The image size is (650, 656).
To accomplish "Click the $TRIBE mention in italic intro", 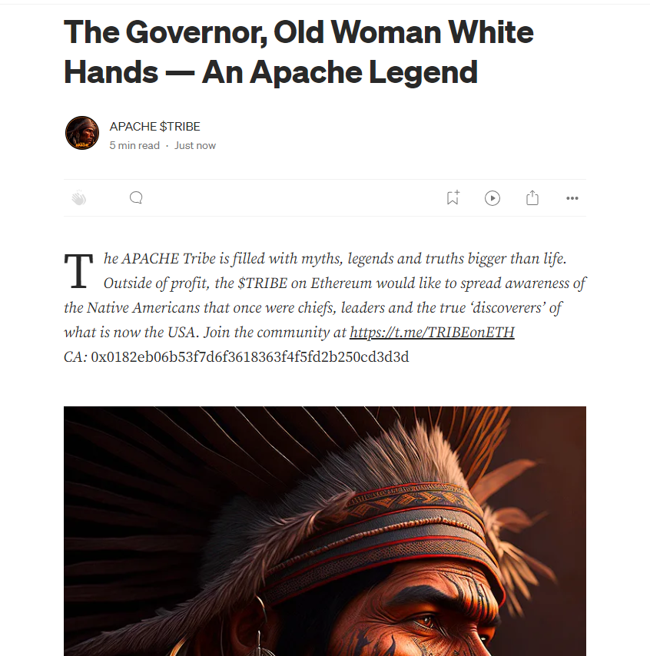I will tap(263, 283).
